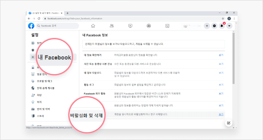The image size is (263, 140).
Task: Minimize the Chrome window
Action: click(220, 13)
